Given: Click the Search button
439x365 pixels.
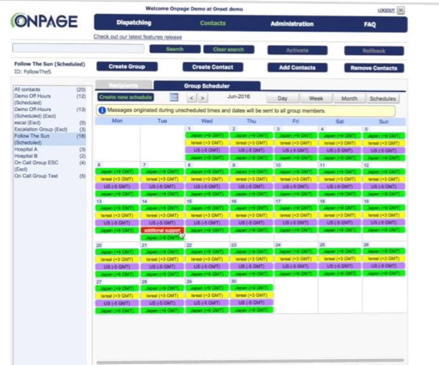Looking at the screenshot, I should tap(175, 49).
